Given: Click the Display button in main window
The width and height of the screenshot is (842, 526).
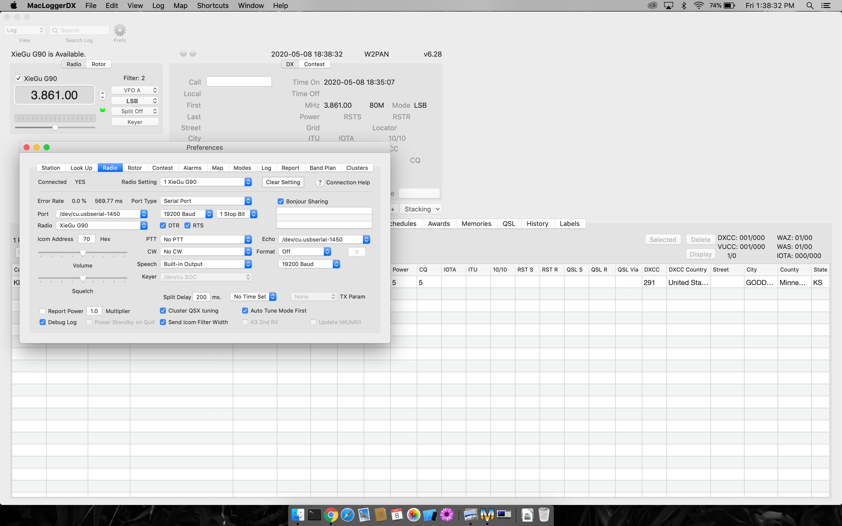Looking at the screenshot, I should click(701, 254).
